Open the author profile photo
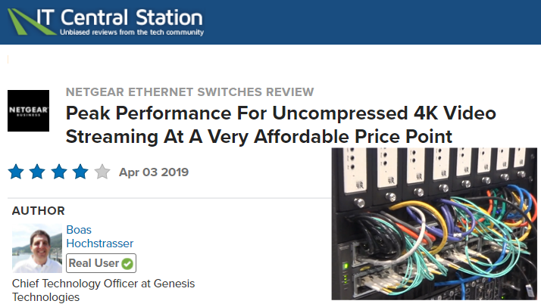The image size is (541, 304). [37, 248]
